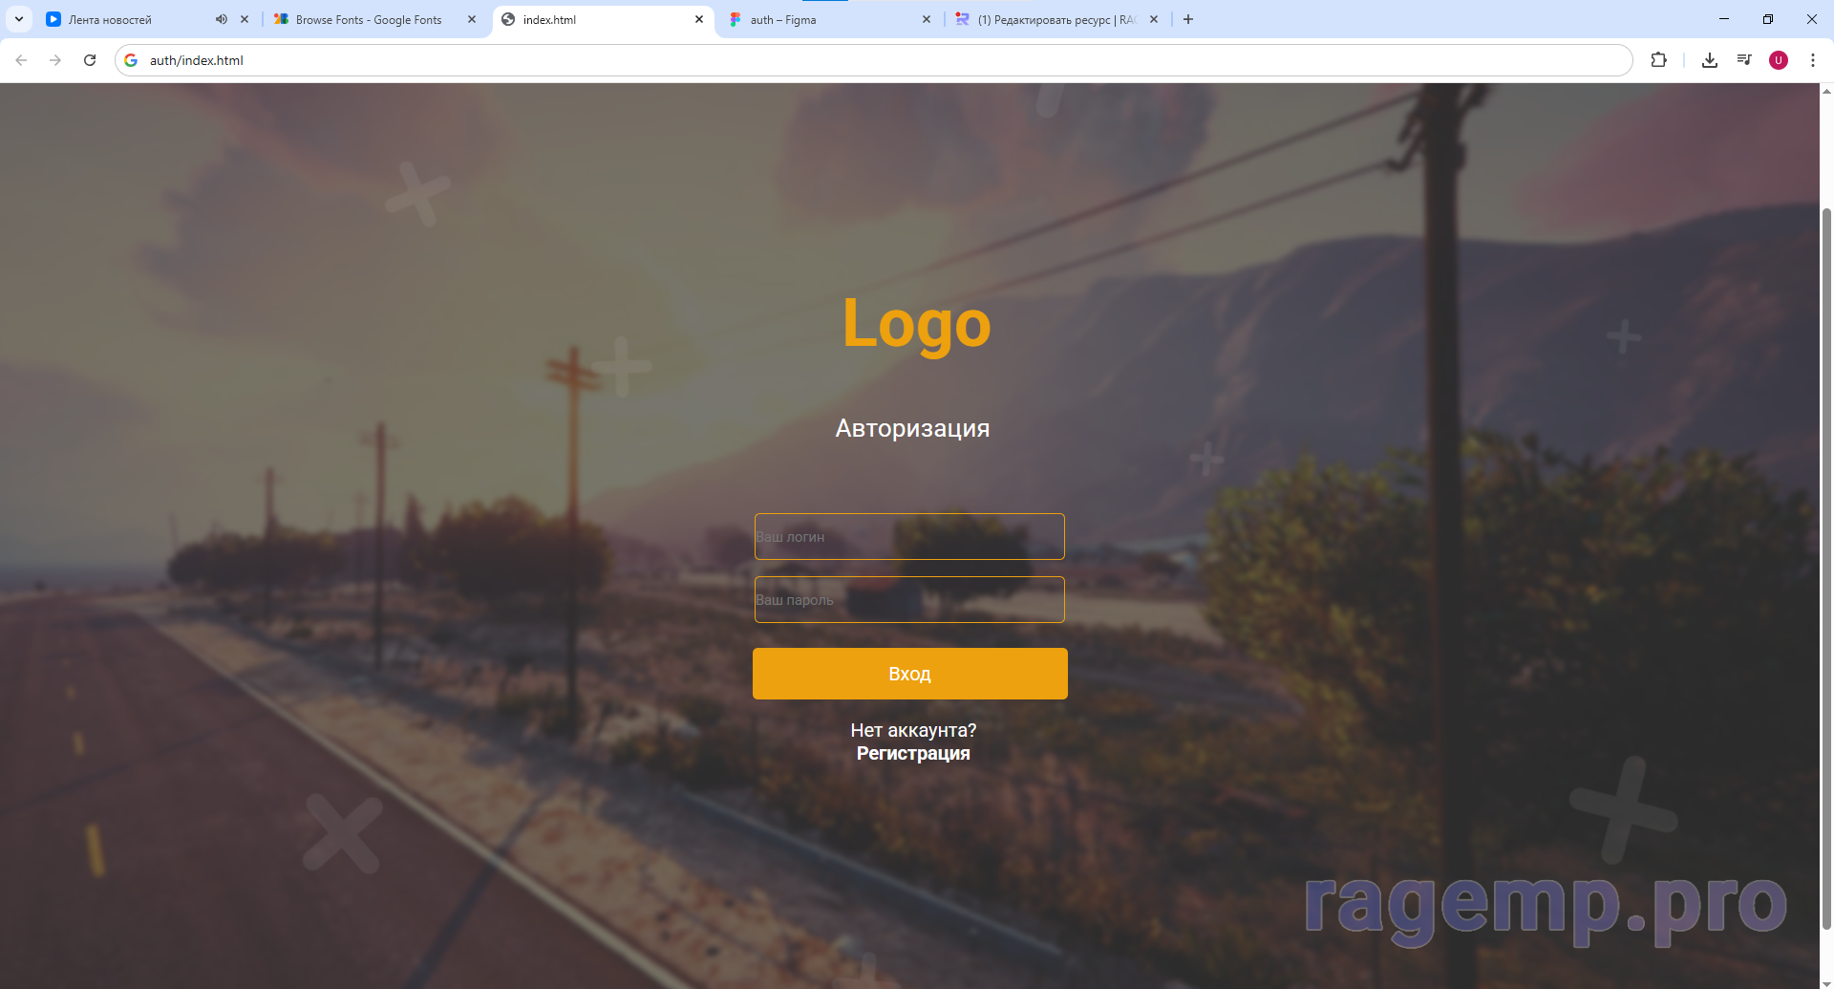Focus the Ваш логин input field
The image size is (1834, 989).
point(909,537)
